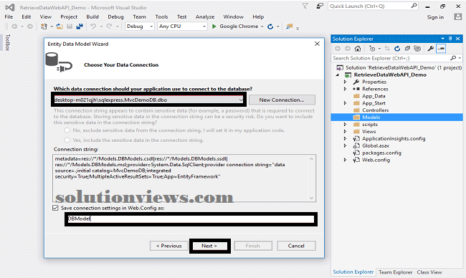Click the Open File toolbar icon
The image size is (466, 278).
(x=60, y=27)
